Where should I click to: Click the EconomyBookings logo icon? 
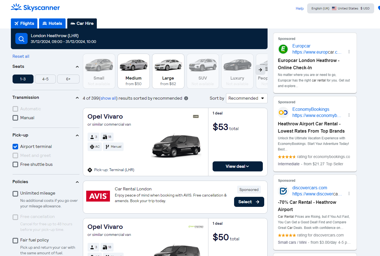click(283, 113)
